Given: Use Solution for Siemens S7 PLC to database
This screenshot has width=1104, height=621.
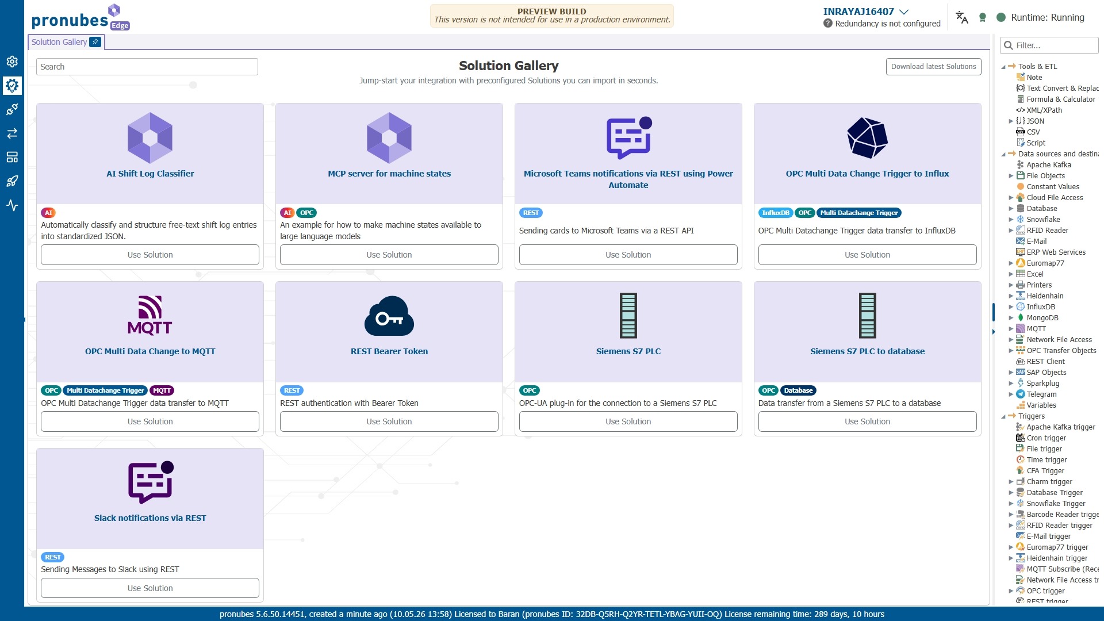Looking at the screenshot, I should click(x=867, y=421).
